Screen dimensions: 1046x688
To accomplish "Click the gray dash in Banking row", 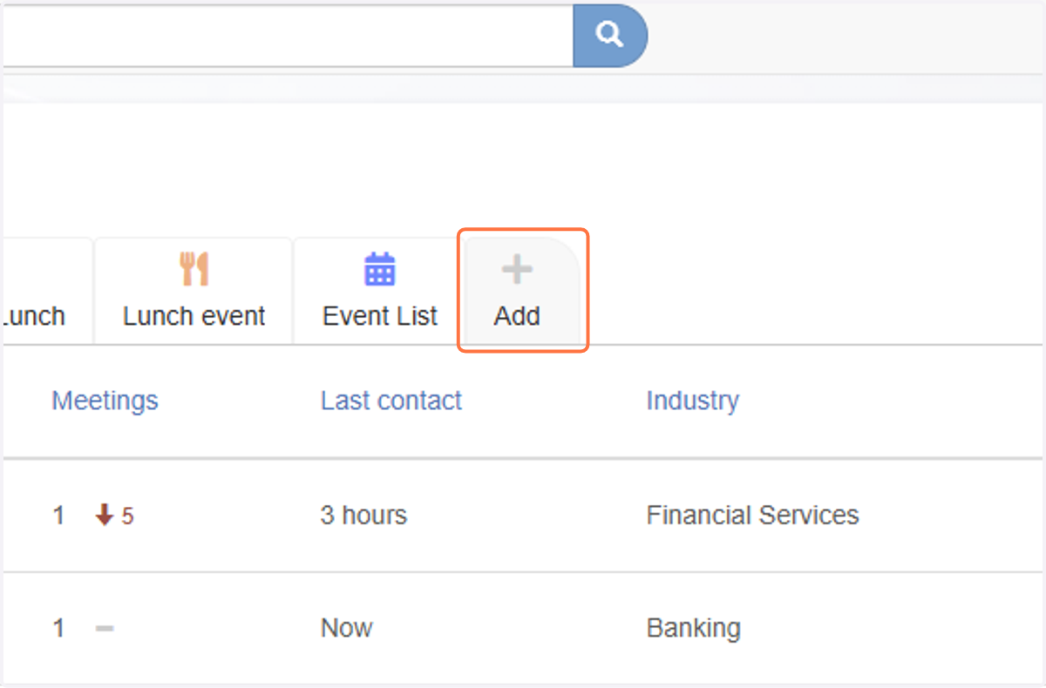I will click(x=105, y=628).
